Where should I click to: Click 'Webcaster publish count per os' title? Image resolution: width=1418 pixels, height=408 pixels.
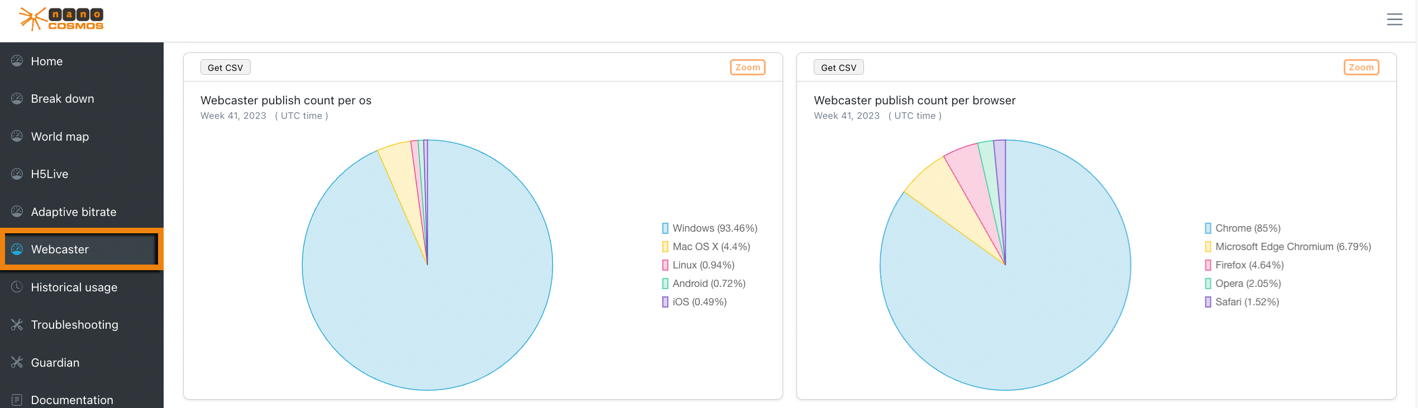click(x=286, y=100)
